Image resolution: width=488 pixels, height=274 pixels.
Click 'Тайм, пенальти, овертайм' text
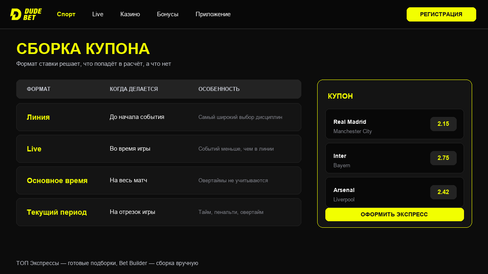pos(231,212)
